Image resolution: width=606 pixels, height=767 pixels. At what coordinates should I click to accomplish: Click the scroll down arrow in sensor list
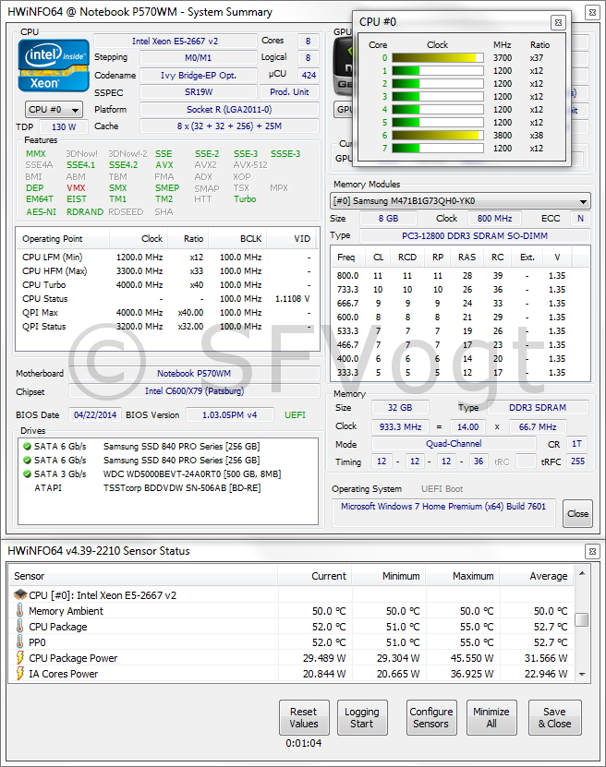point(582,674)
